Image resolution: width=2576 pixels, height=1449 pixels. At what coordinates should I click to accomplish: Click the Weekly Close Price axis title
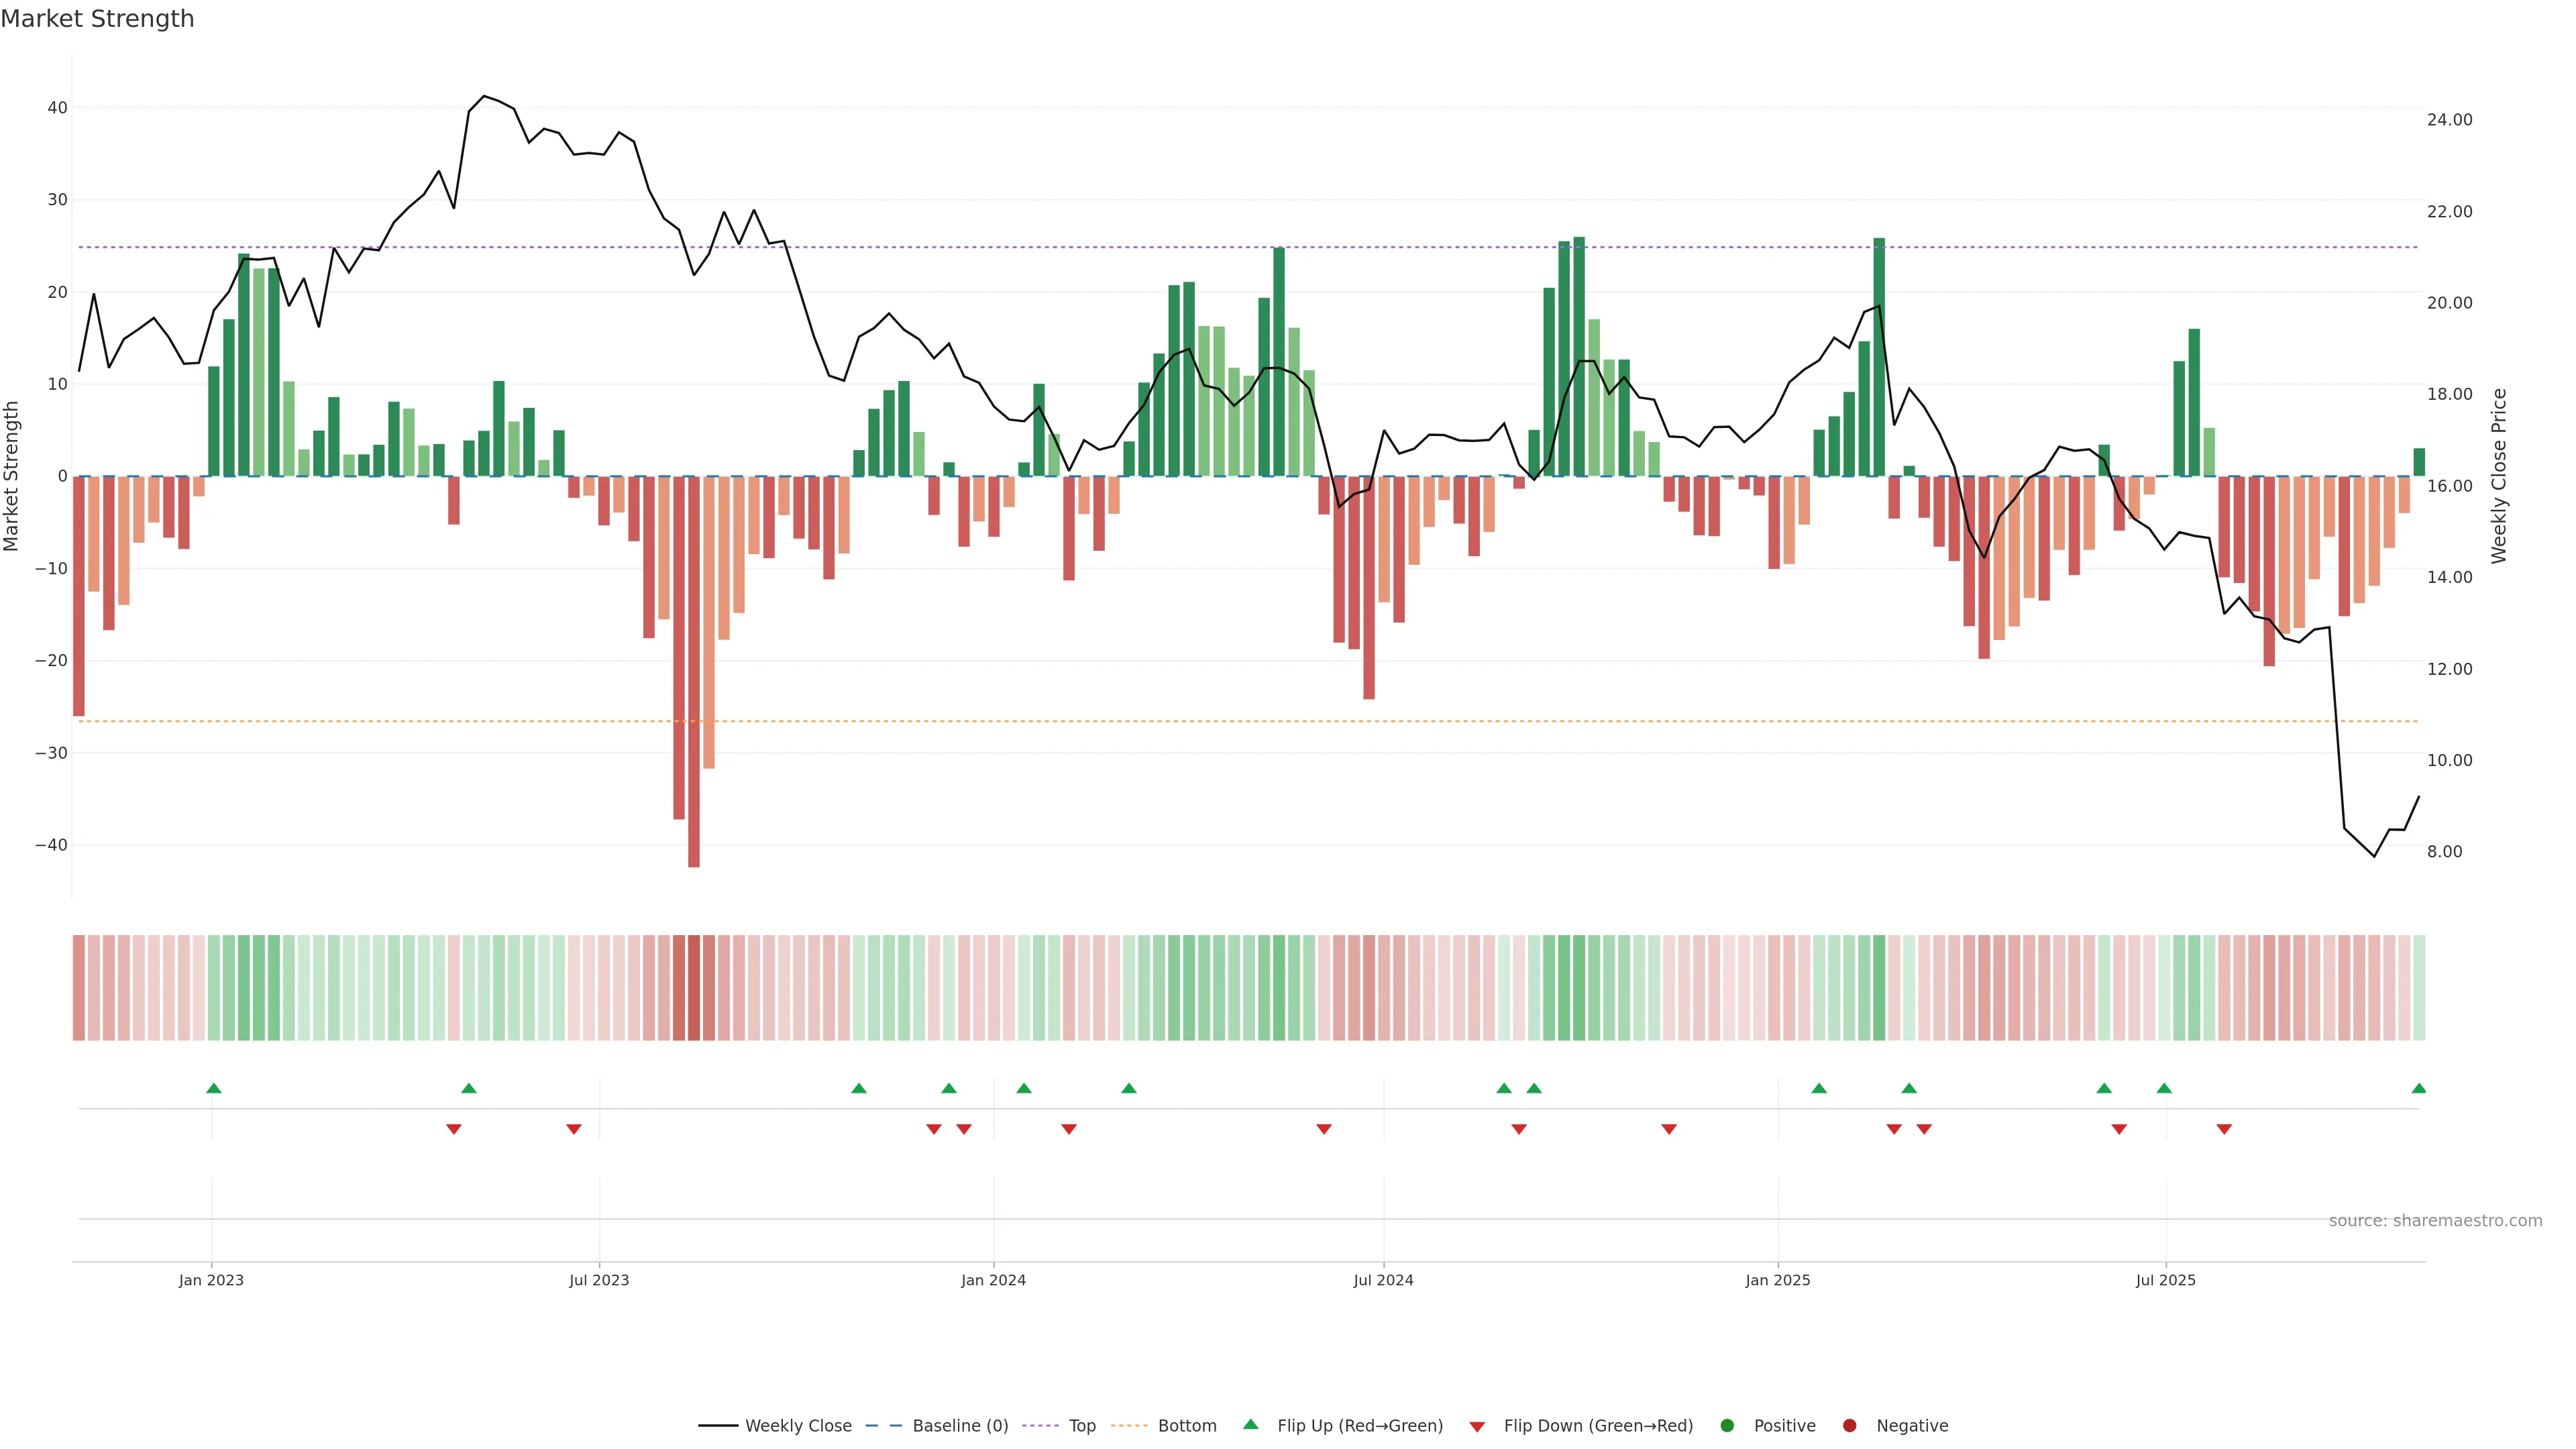point(2499,476)
